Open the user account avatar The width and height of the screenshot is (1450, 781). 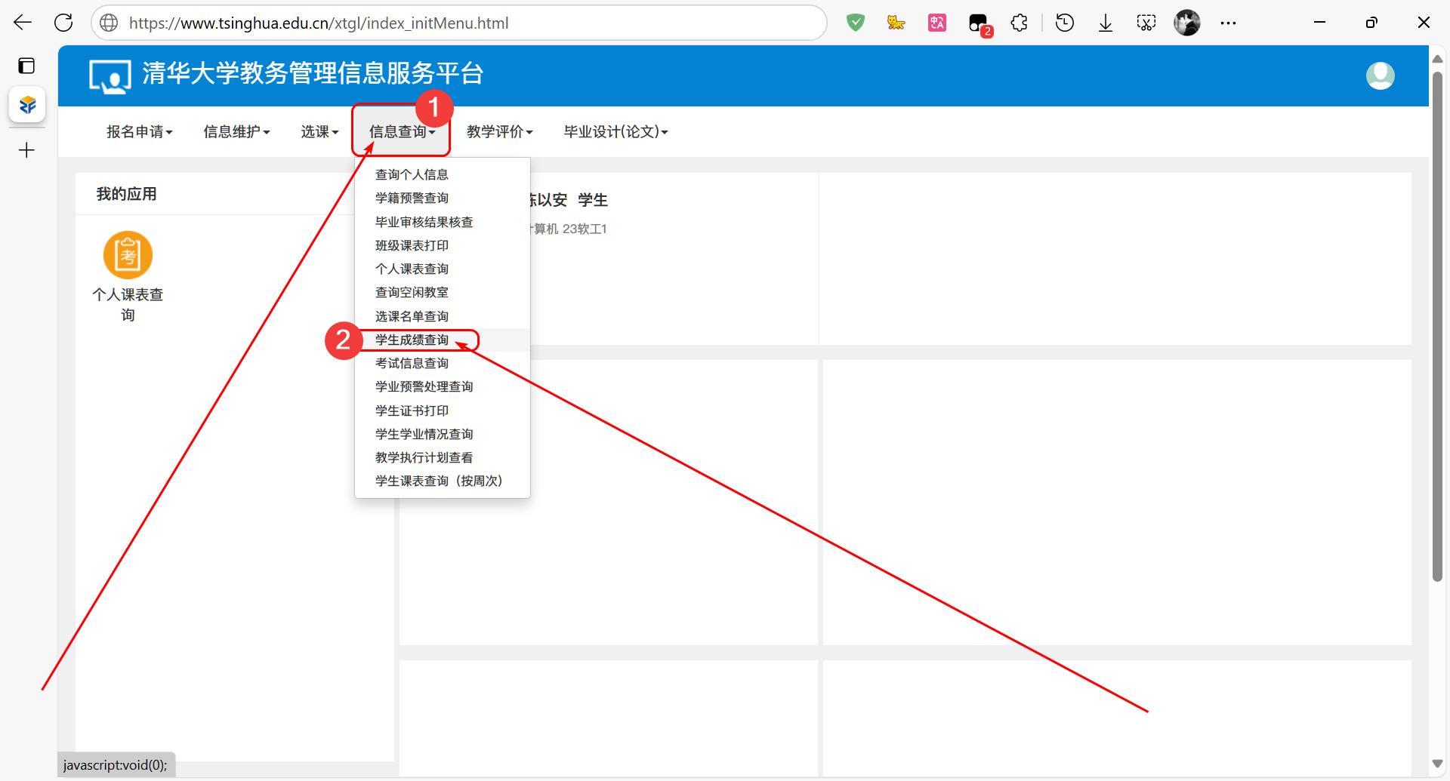pyautogui.click(x=1380, y=75)
